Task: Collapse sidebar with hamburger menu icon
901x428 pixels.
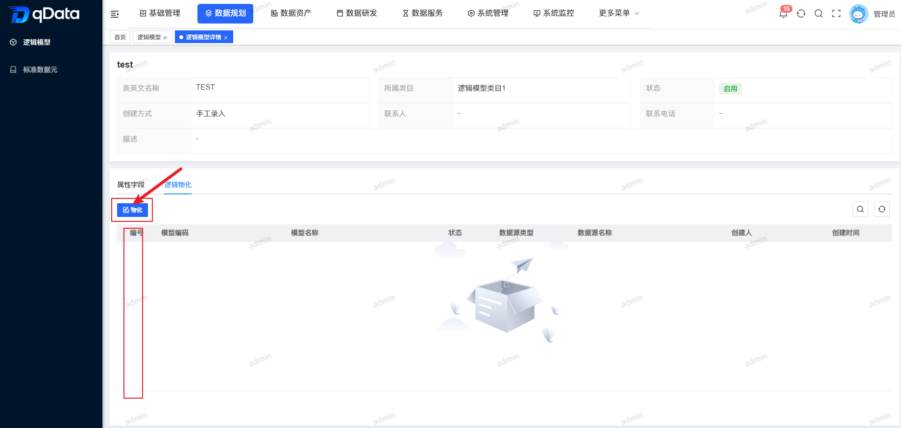Action: click(x=115, y=14)
